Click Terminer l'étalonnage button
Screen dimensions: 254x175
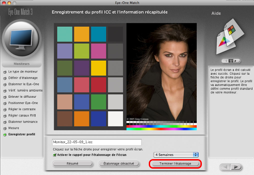175,164
